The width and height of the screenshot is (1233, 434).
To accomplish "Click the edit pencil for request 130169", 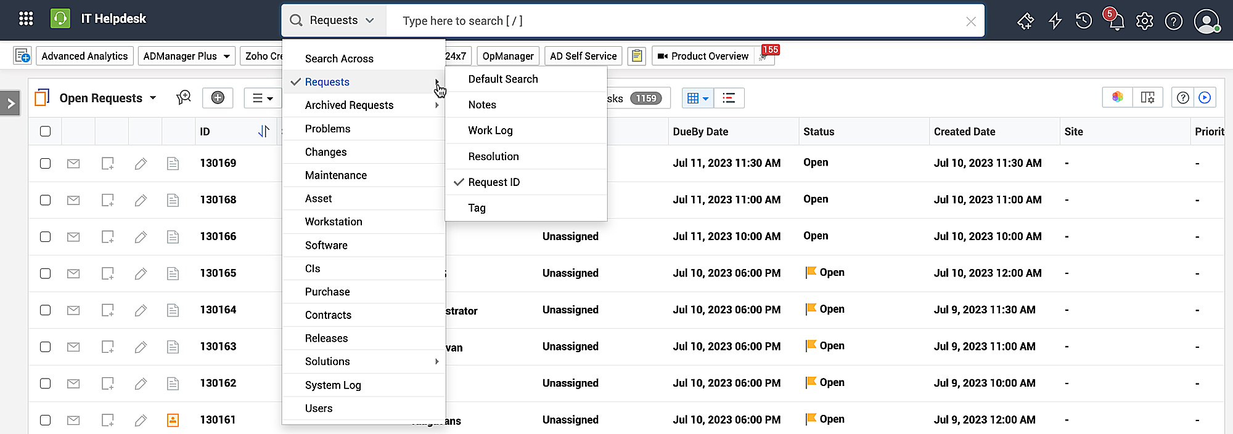I will pyautogui.click(x=141, y=163).
